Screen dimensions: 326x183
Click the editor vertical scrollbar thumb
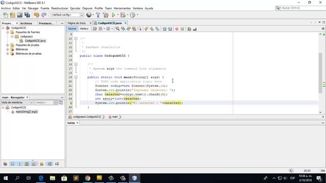coord(320,73)
